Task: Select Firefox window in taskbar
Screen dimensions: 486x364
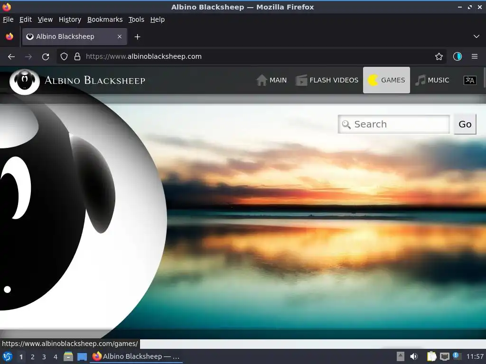Action: pos(136,356)
